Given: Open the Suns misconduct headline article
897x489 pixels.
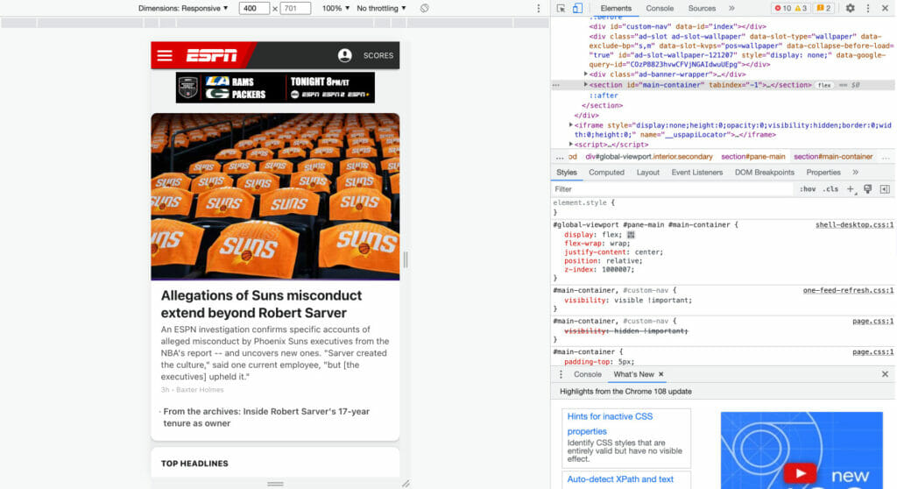Looking at the screenshot, I should coord(261,304).
